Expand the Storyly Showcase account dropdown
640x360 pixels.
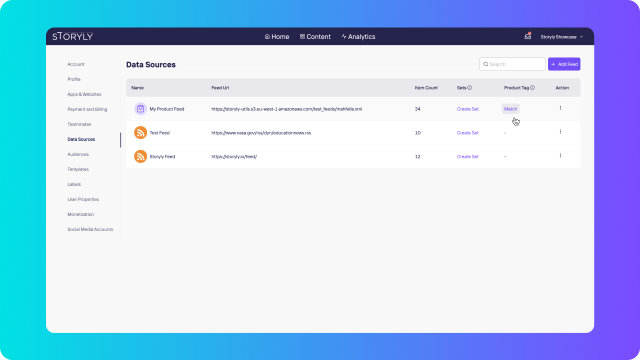pos(562,37)
